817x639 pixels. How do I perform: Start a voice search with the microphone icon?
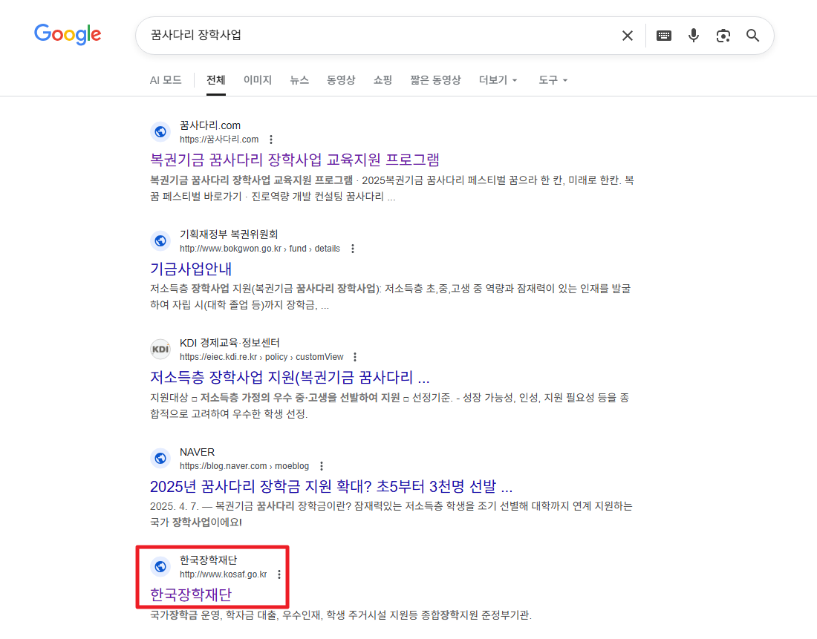click(x=693, y=35)
